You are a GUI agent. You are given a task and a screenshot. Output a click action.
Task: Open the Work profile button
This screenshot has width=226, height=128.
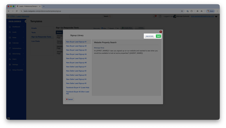(x=210, y=11)
